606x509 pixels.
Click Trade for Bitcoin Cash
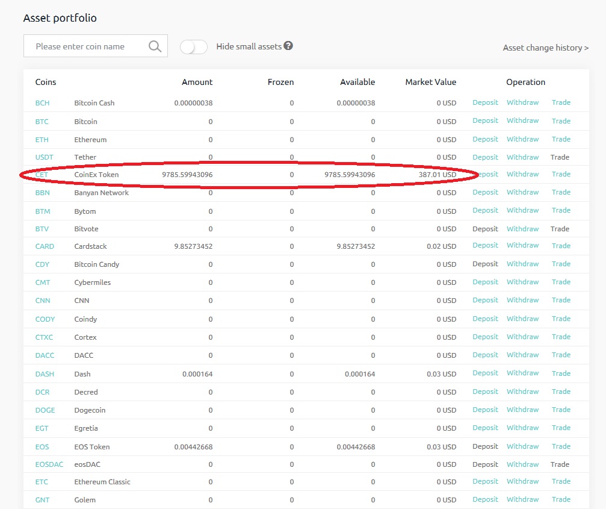click(561, 102)
